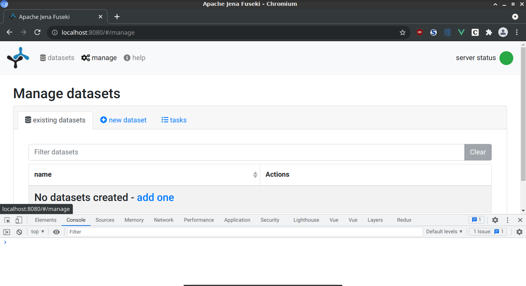Open the Default levels dropdown

[x=444, y=232]
